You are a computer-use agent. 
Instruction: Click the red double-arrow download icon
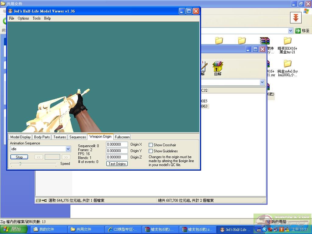[x=295, y=18]
